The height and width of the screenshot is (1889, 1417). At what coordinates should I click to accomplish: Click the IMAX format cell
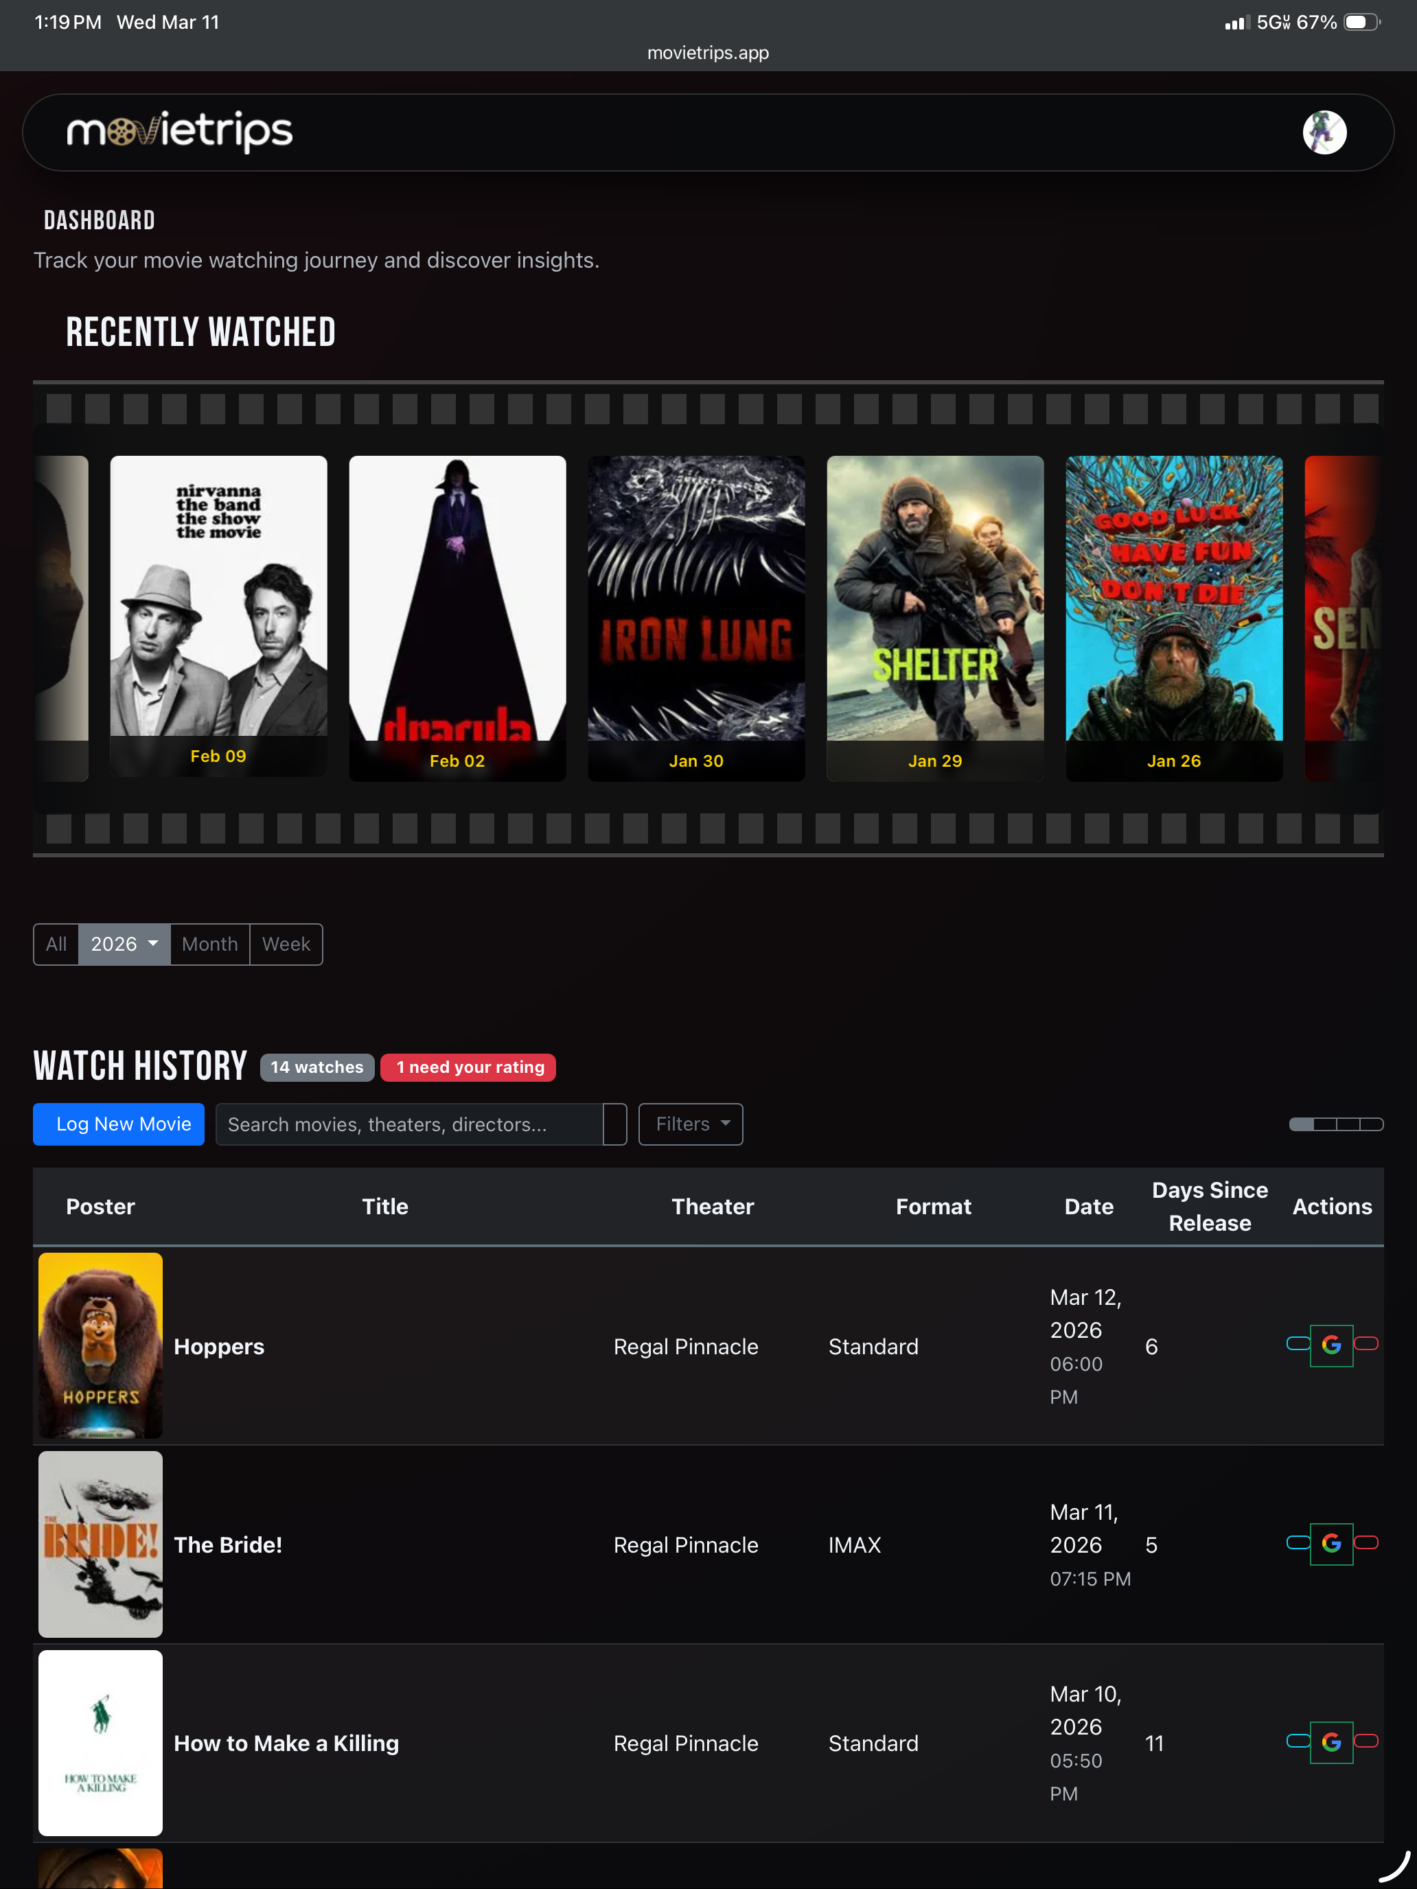854,1545
